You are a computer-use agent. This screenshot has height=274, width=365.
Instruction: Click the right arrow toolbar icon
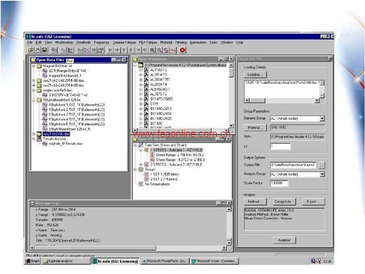(117, 50)
